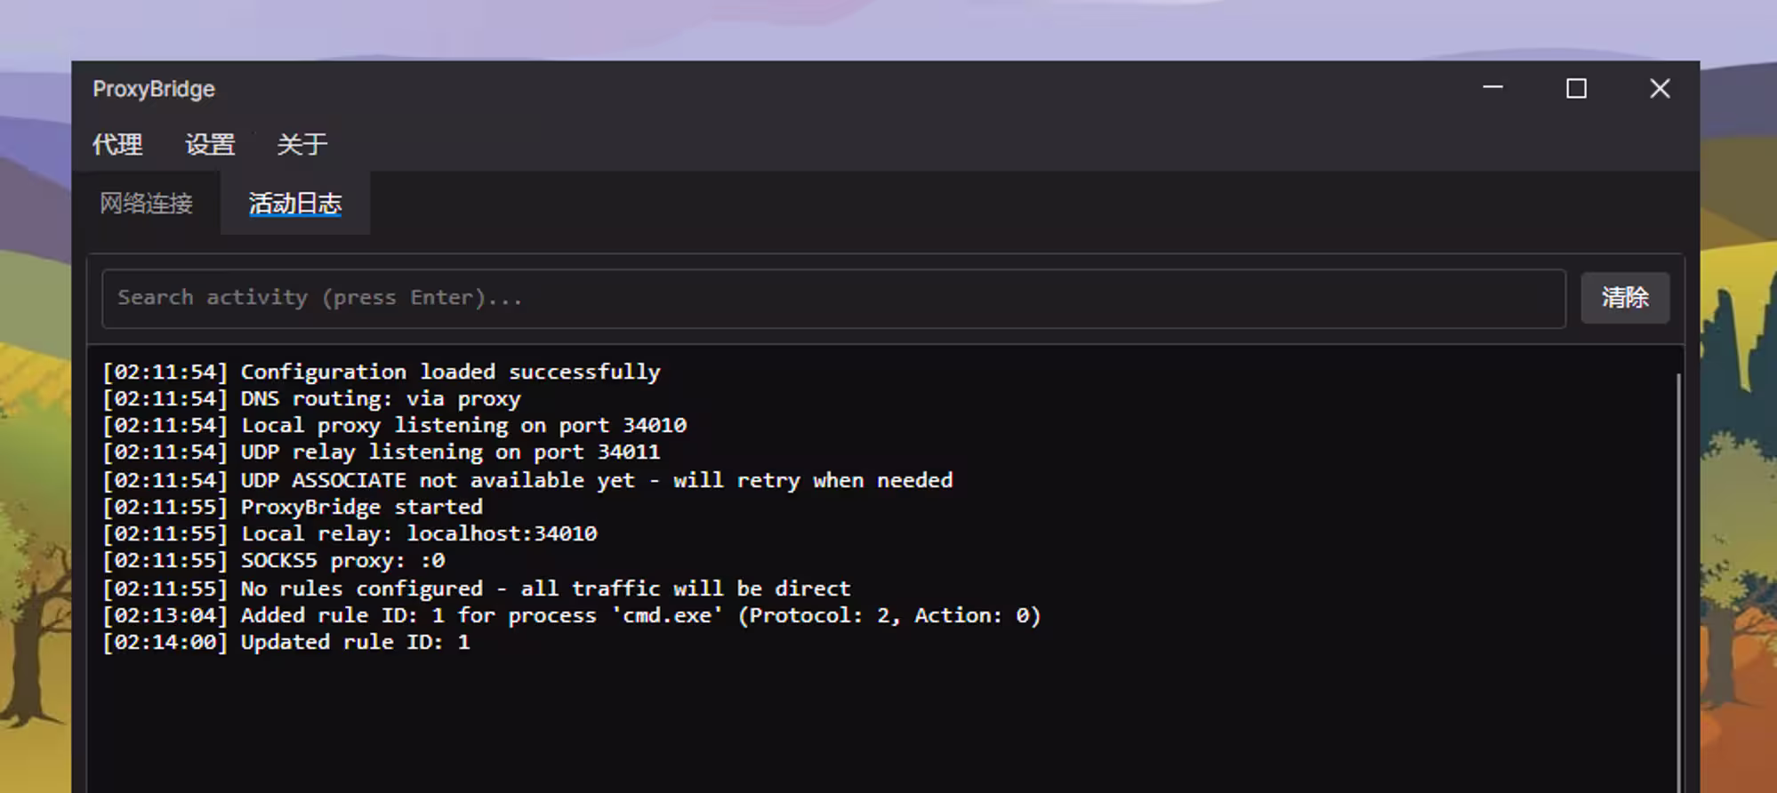Open the 代理 menu
1777x793 pixels.
117,144
